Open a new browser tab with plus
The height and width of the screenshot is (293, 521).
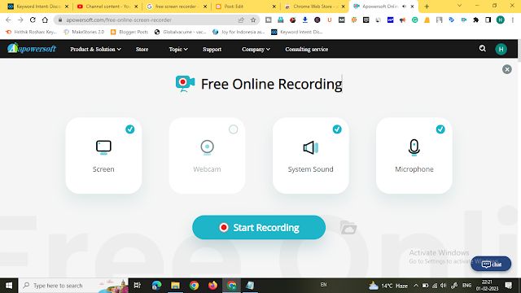pyautogui.click(x=427, y=7)
